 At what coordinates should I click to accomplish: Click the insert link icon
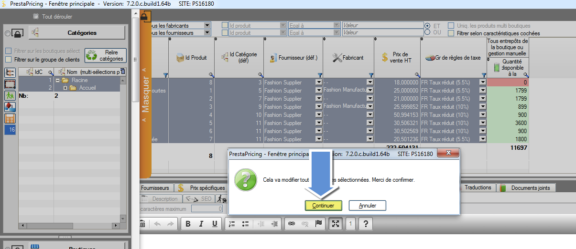[x=291, y=224]
